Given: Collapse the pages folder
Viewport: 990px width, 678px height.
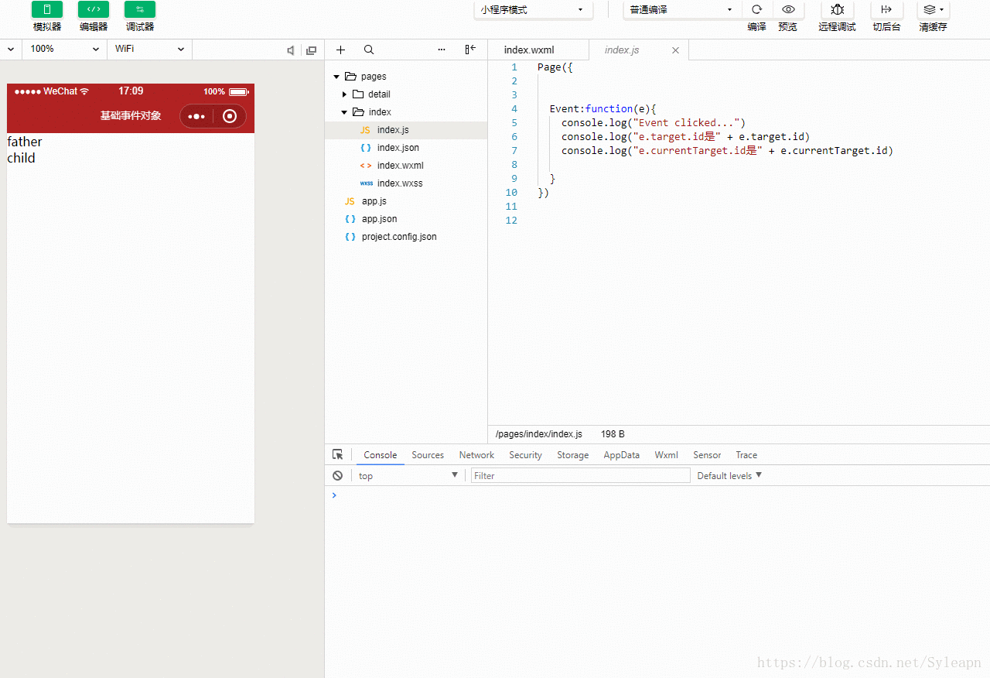Looking at the screenshot, I should 336,77.
